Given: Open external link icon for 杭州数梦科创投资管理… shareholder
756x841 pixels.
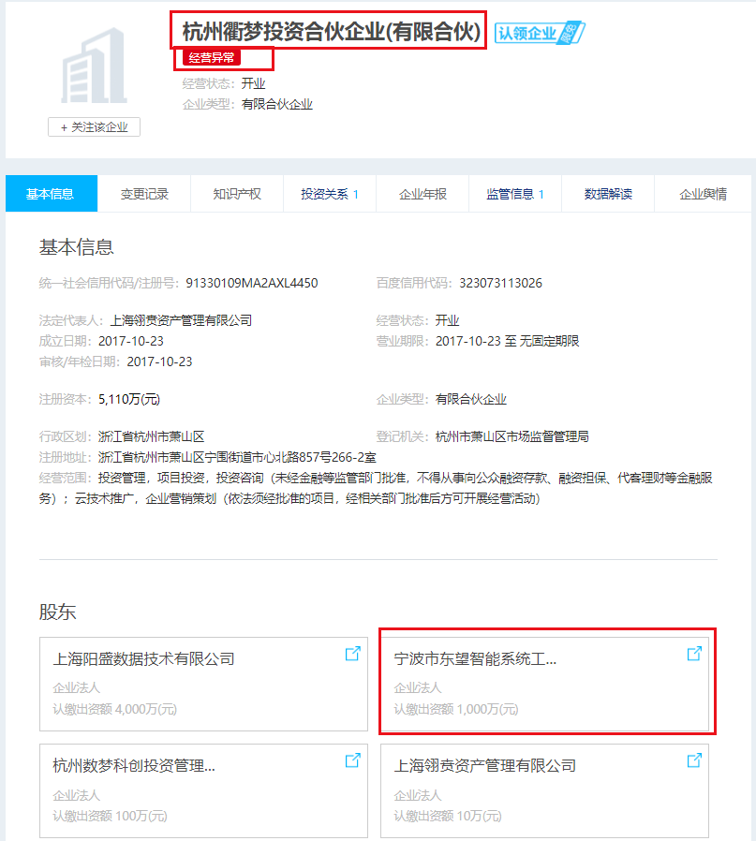Looking at the screenshot, I should coord(352,760).
